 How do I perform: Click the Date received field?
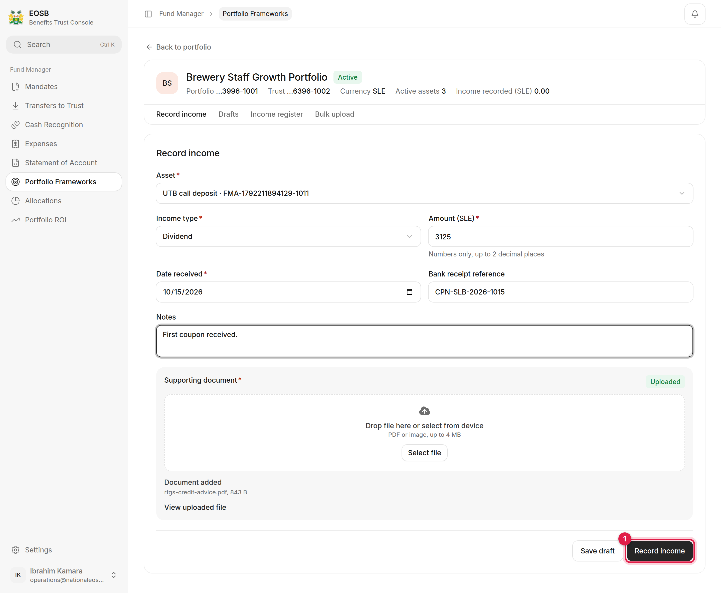[x=288, y=292]
